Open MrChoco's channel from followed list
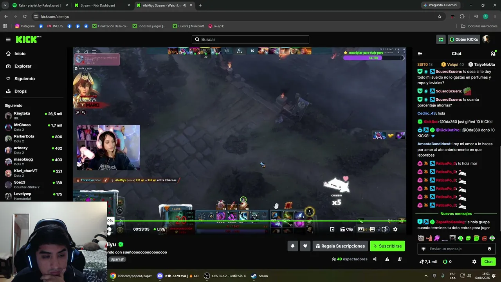501x282 pixels. [x=33, y=127]
